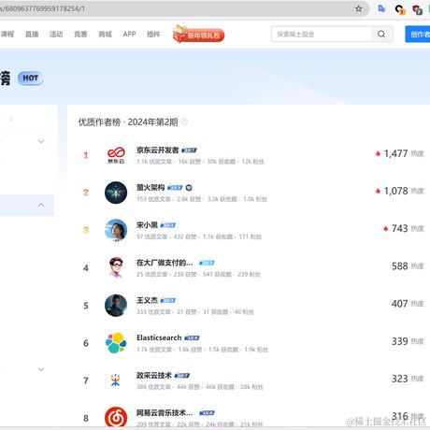Open the 课程 nav item
The height and width of the screenshot is (430, 430).
point(7,34)
